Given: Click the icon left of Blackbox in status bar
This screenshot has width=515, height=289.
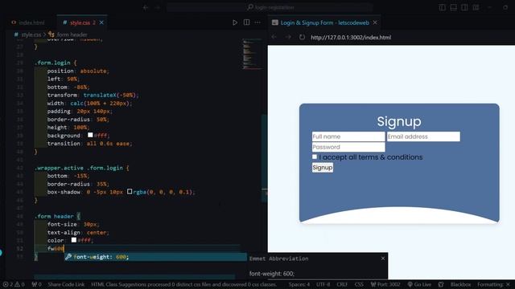Looking at the screenshot, I should (x=441, y=284).
